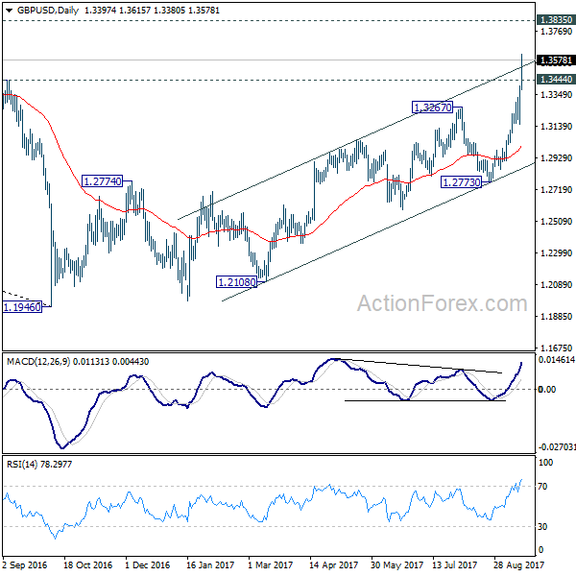576x576 pixels.
Task: Open the chart menu triangle beside GBPUSD
Action: tap(10, 11)
